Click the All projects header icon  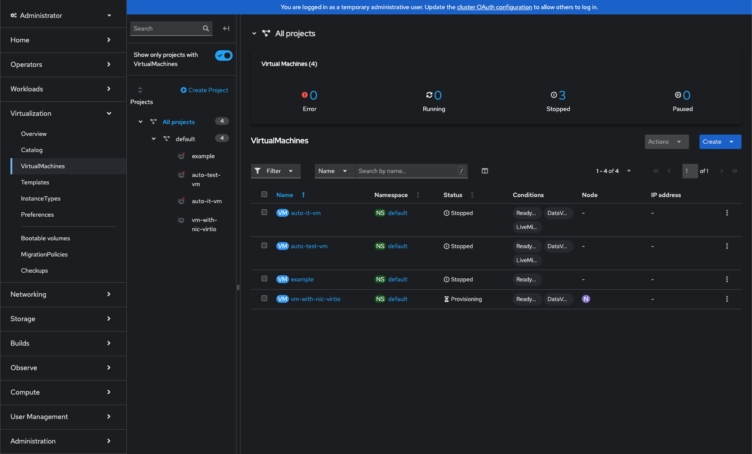pos(266,33)
